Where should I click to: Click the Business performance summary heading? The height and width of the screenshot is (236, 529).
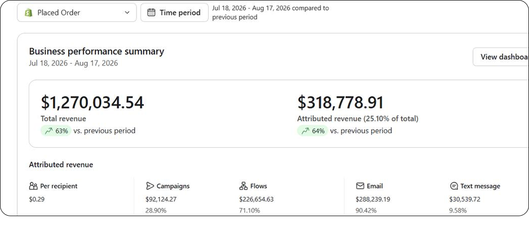(x=96, y=51)
